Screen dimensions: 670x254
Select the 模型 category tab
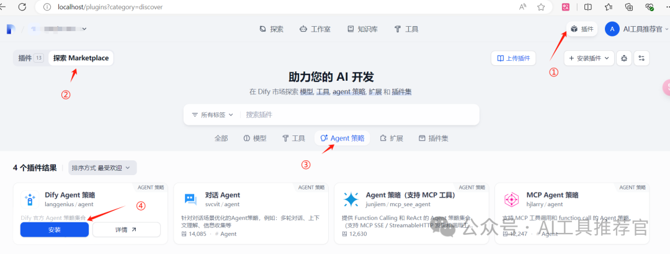(255, 138)
